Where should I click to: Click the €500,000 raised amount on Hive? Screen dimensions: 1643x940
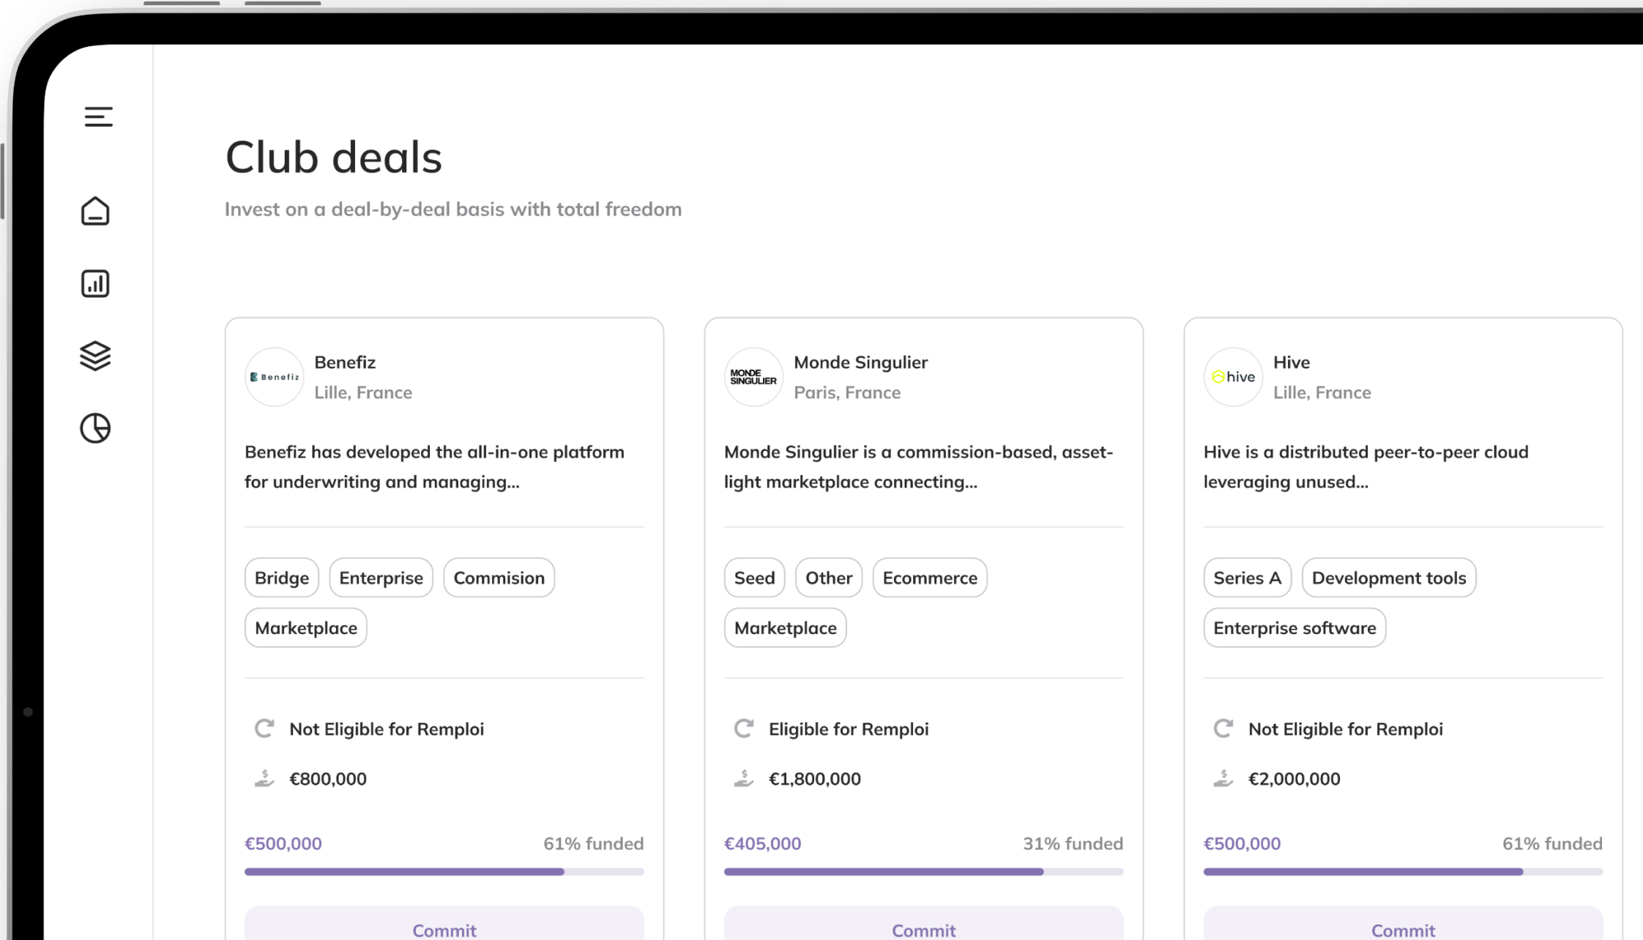[1243, 843]
